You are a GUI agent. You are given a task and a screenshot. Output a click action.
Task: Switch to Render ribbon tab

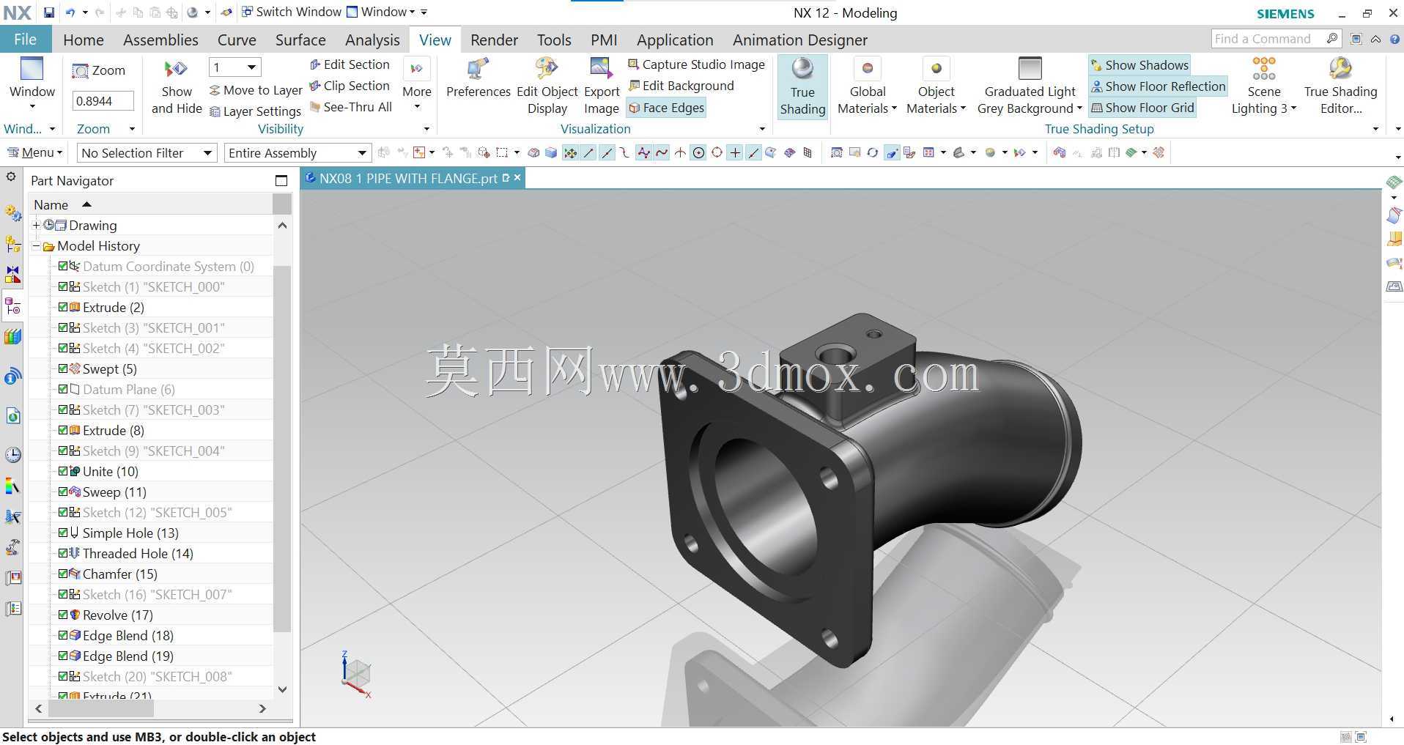(x=494, y=40)
